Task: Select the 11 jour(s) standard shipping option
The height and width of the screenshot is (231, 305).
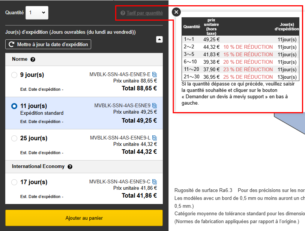Action: [14, 106]
